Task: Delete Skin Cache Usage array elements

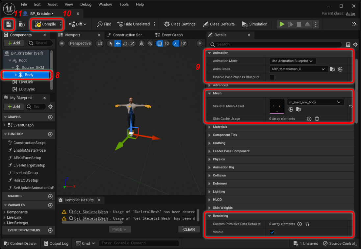Action: coord(317,119)
